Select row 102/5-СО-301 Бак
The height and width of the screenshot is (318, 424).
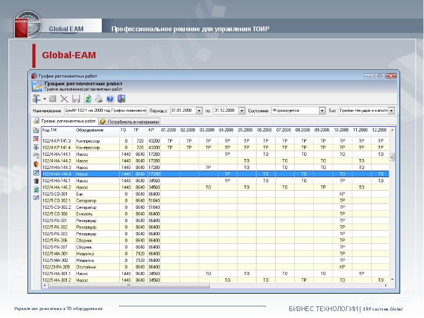[57, 194]
